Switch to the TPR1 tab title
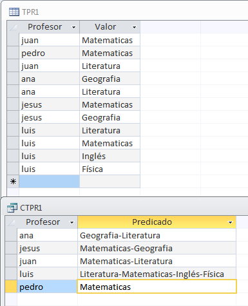This screenshot has width=248, height=306. [x=30, y=12]
